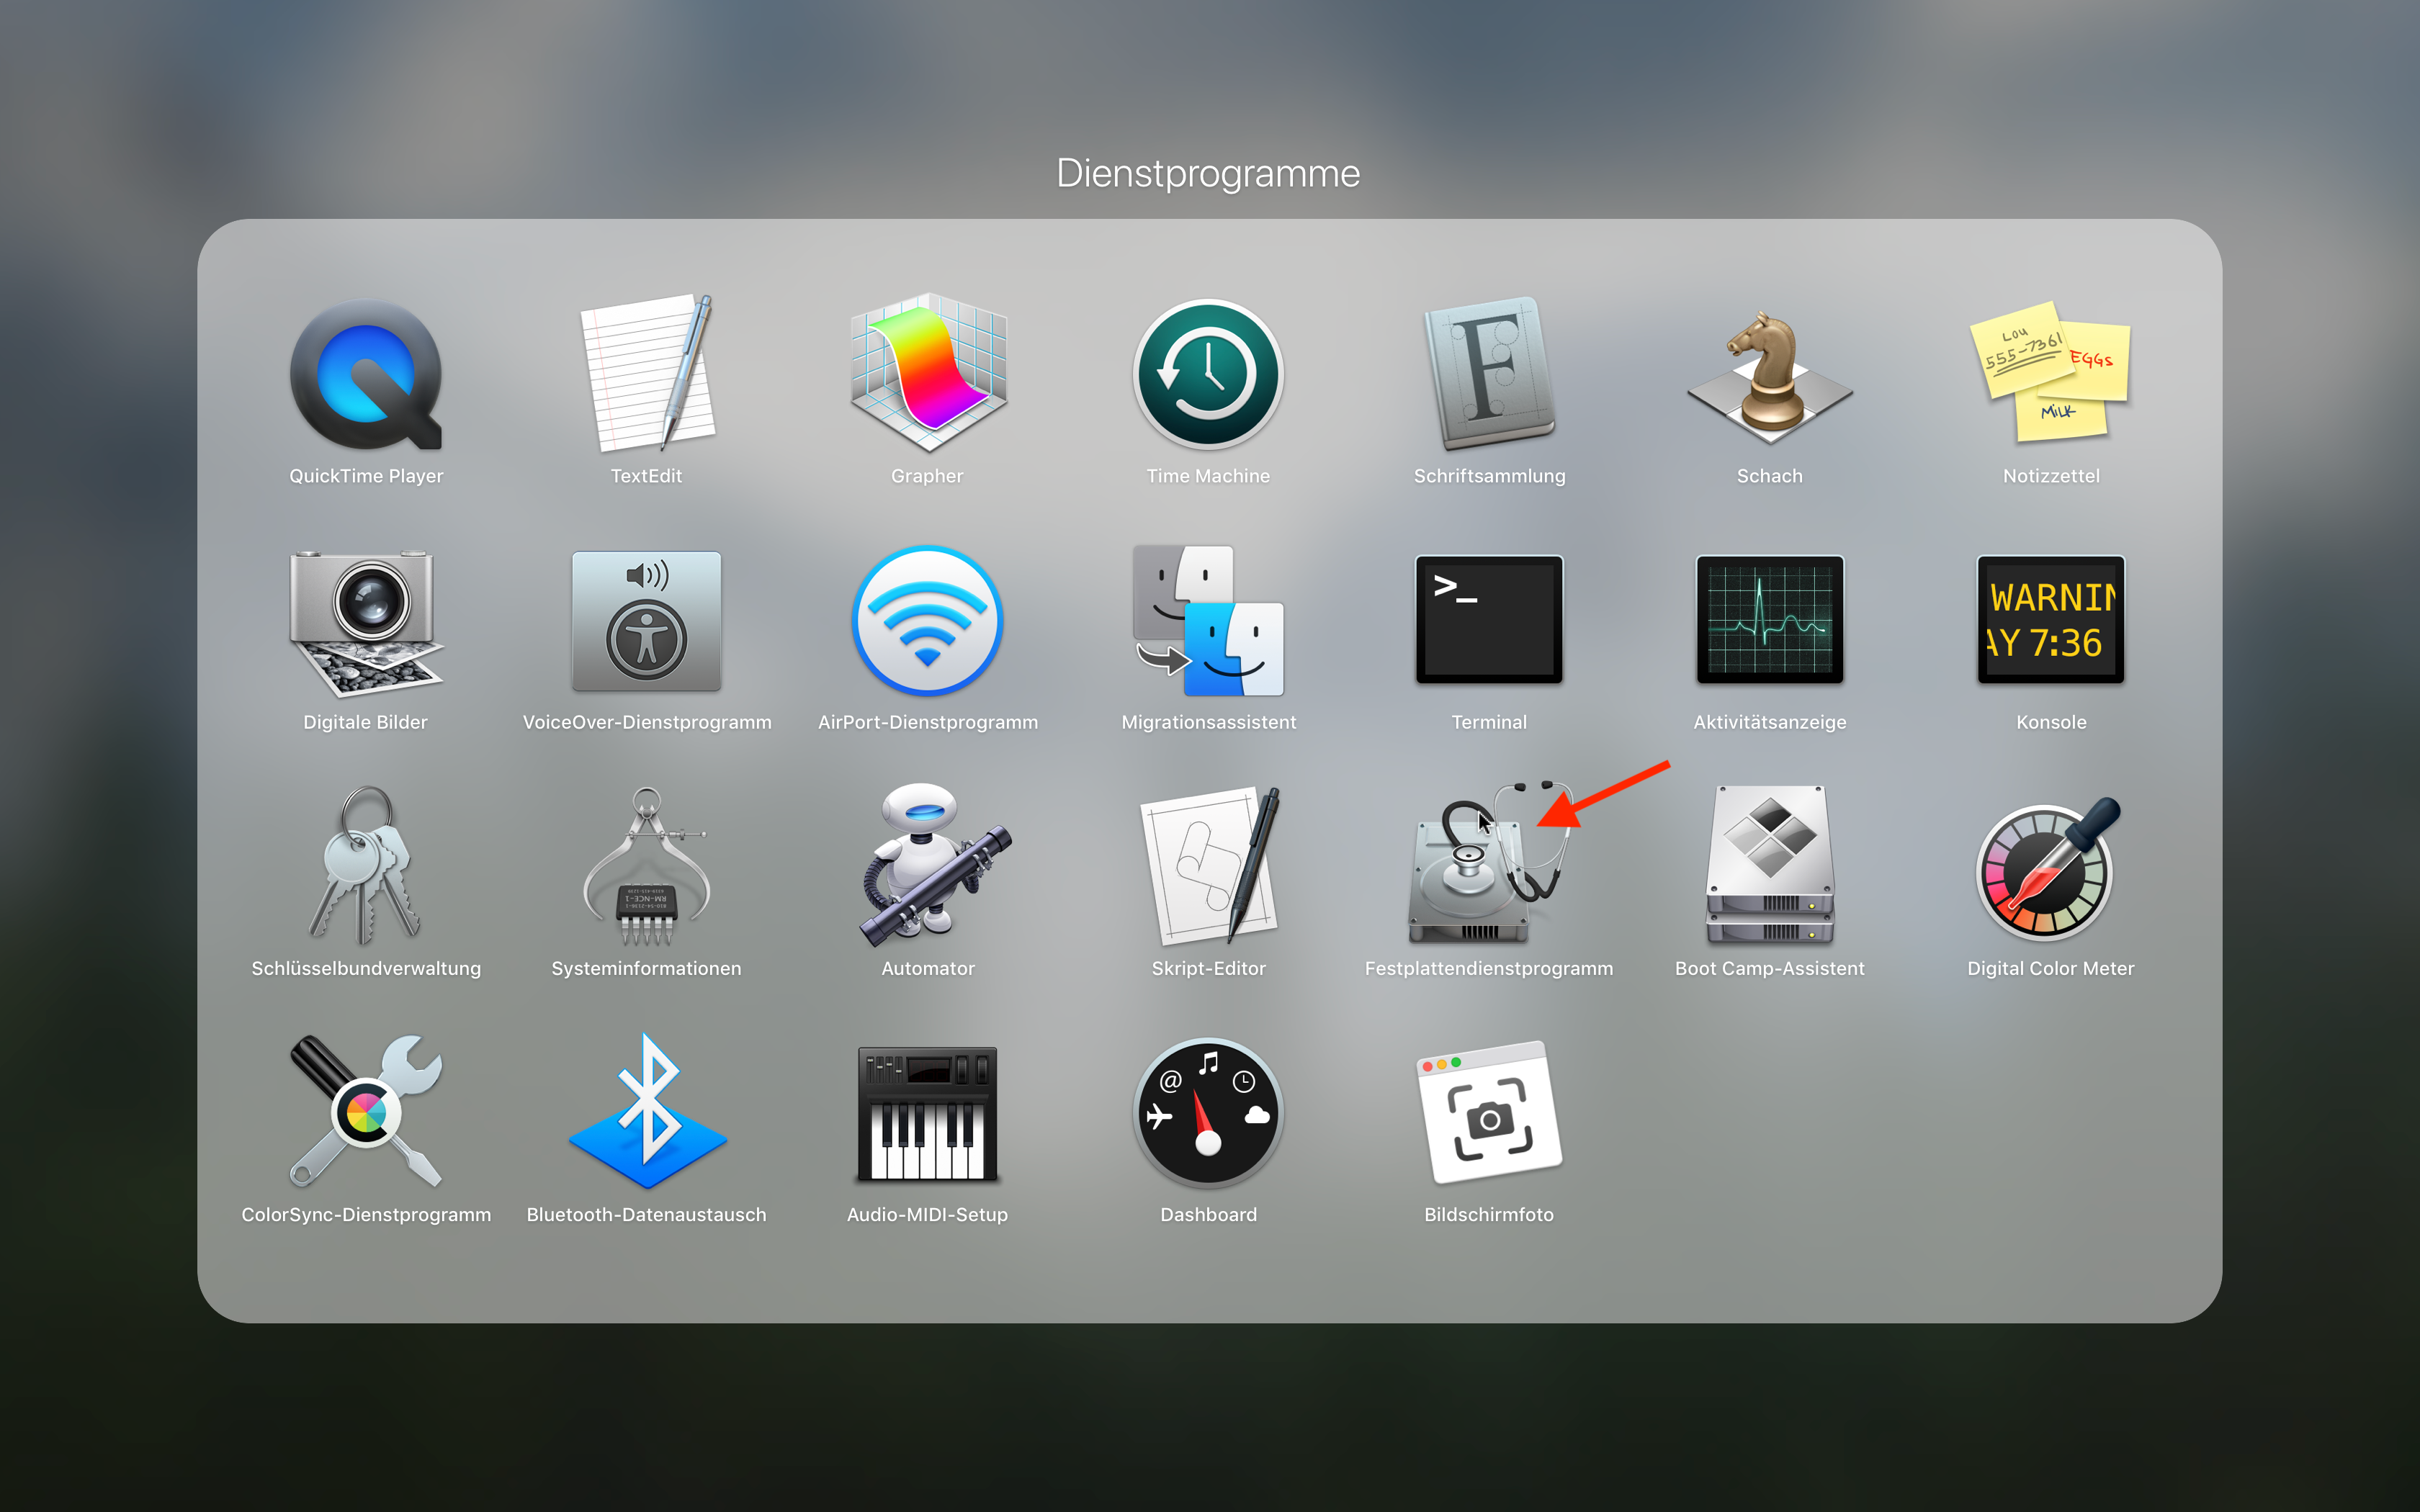Open Digital Color Meter

point(2050,866)
